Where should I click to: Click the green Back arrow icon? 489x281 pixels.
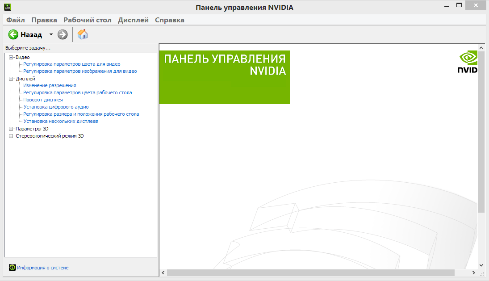[x=13, y=34]
